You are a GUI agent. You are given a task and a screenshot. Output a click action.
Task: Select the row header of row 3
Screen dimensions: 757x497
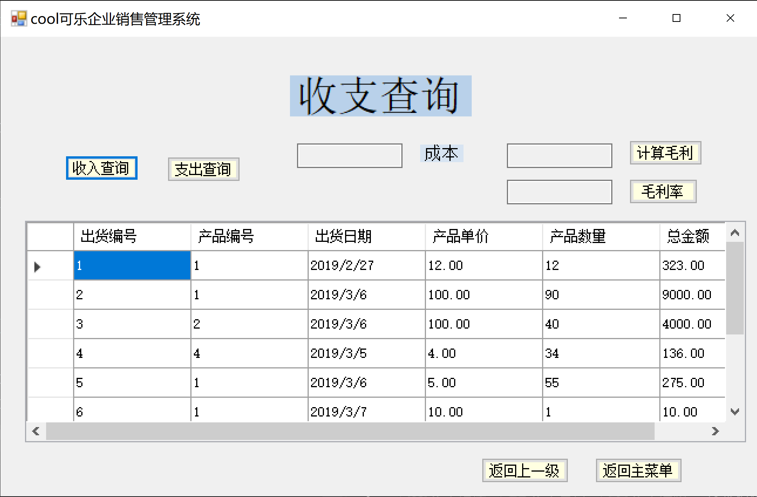click(51, 324)
